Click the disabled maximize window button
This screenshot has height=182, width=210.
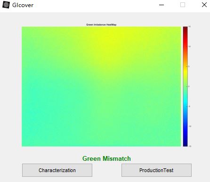(183, 5)
